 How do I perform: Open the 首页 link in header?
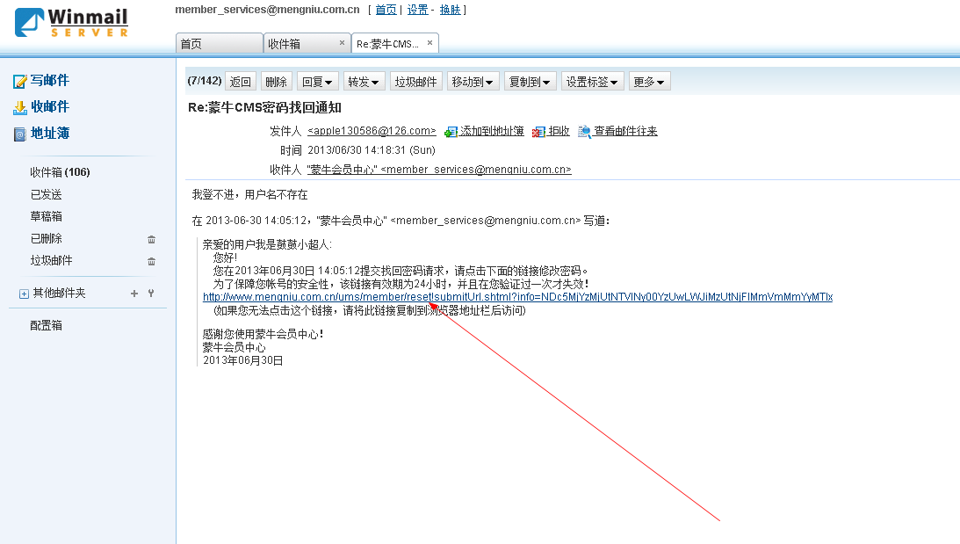(386, 10)
